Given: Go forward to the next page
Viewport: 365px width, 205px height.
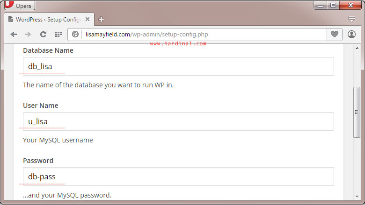Looking at the screenshot, I should [28, 35].
